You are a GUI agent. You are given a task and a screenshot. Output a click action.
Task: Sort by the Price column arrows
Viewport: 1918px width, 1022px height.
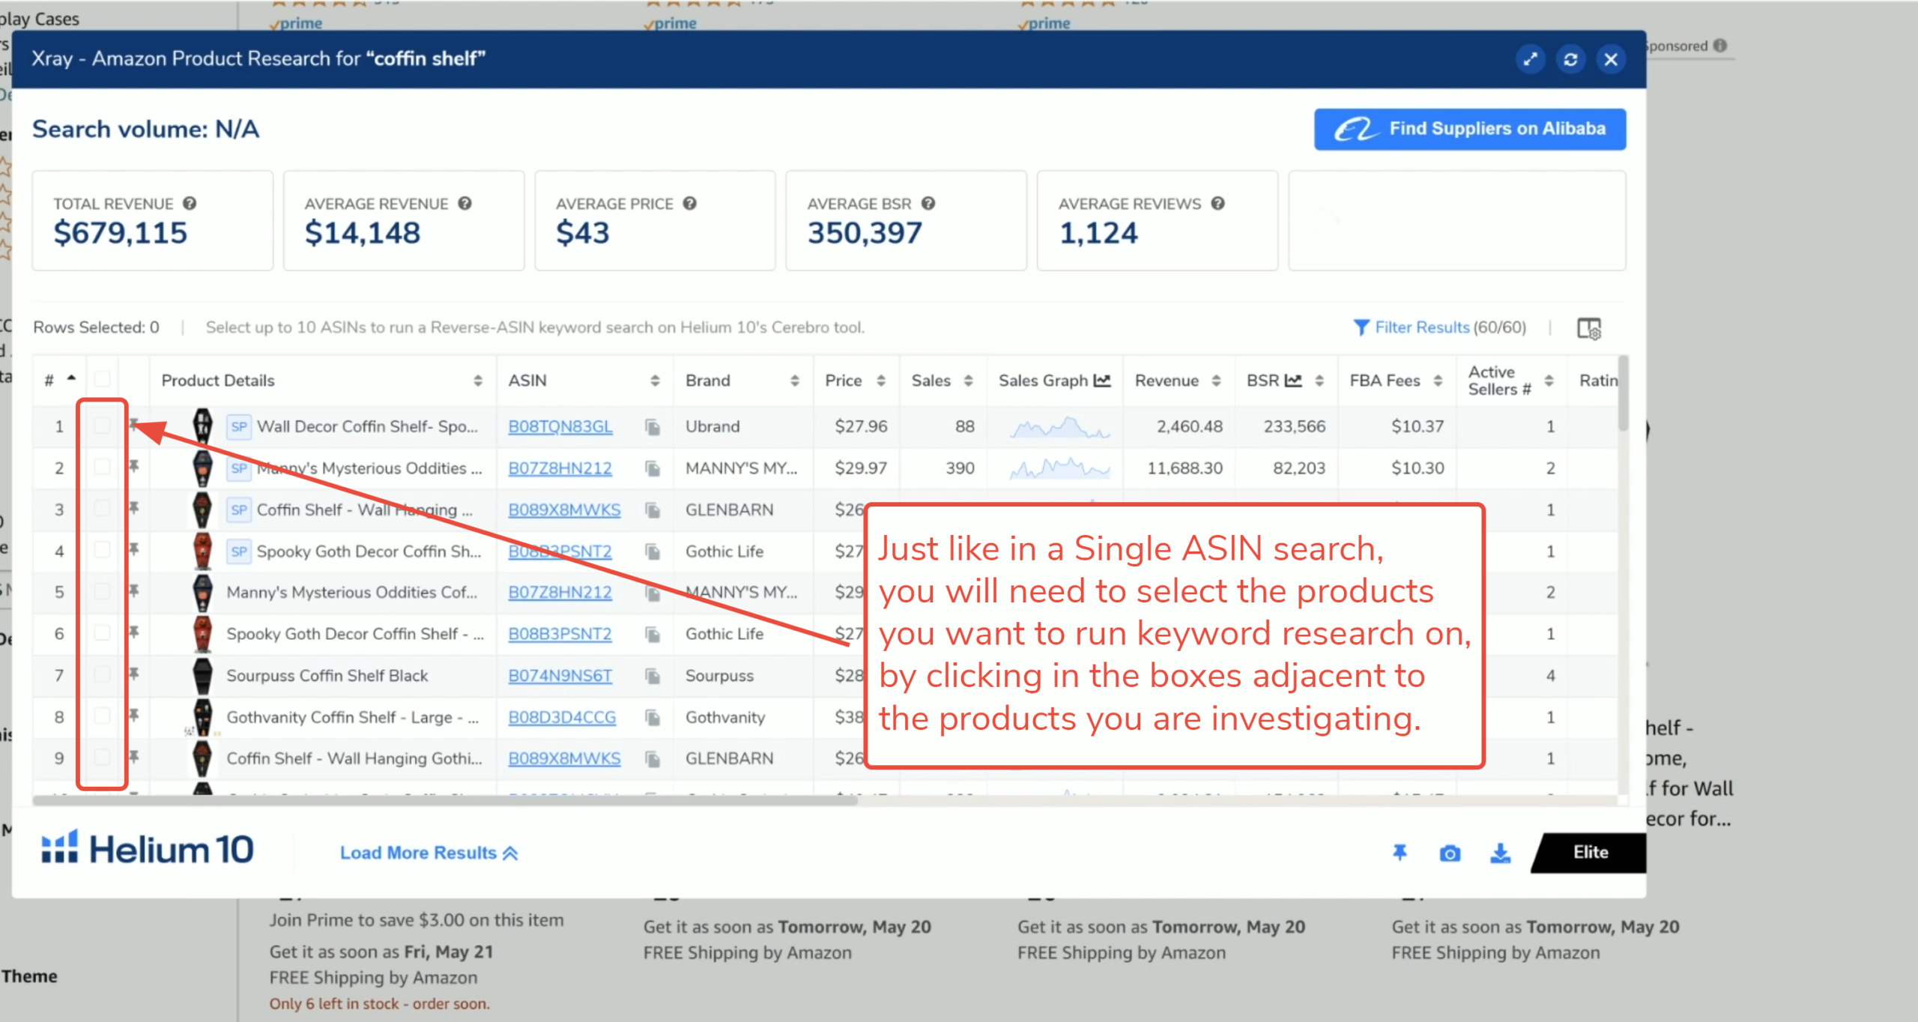(881, 381)
